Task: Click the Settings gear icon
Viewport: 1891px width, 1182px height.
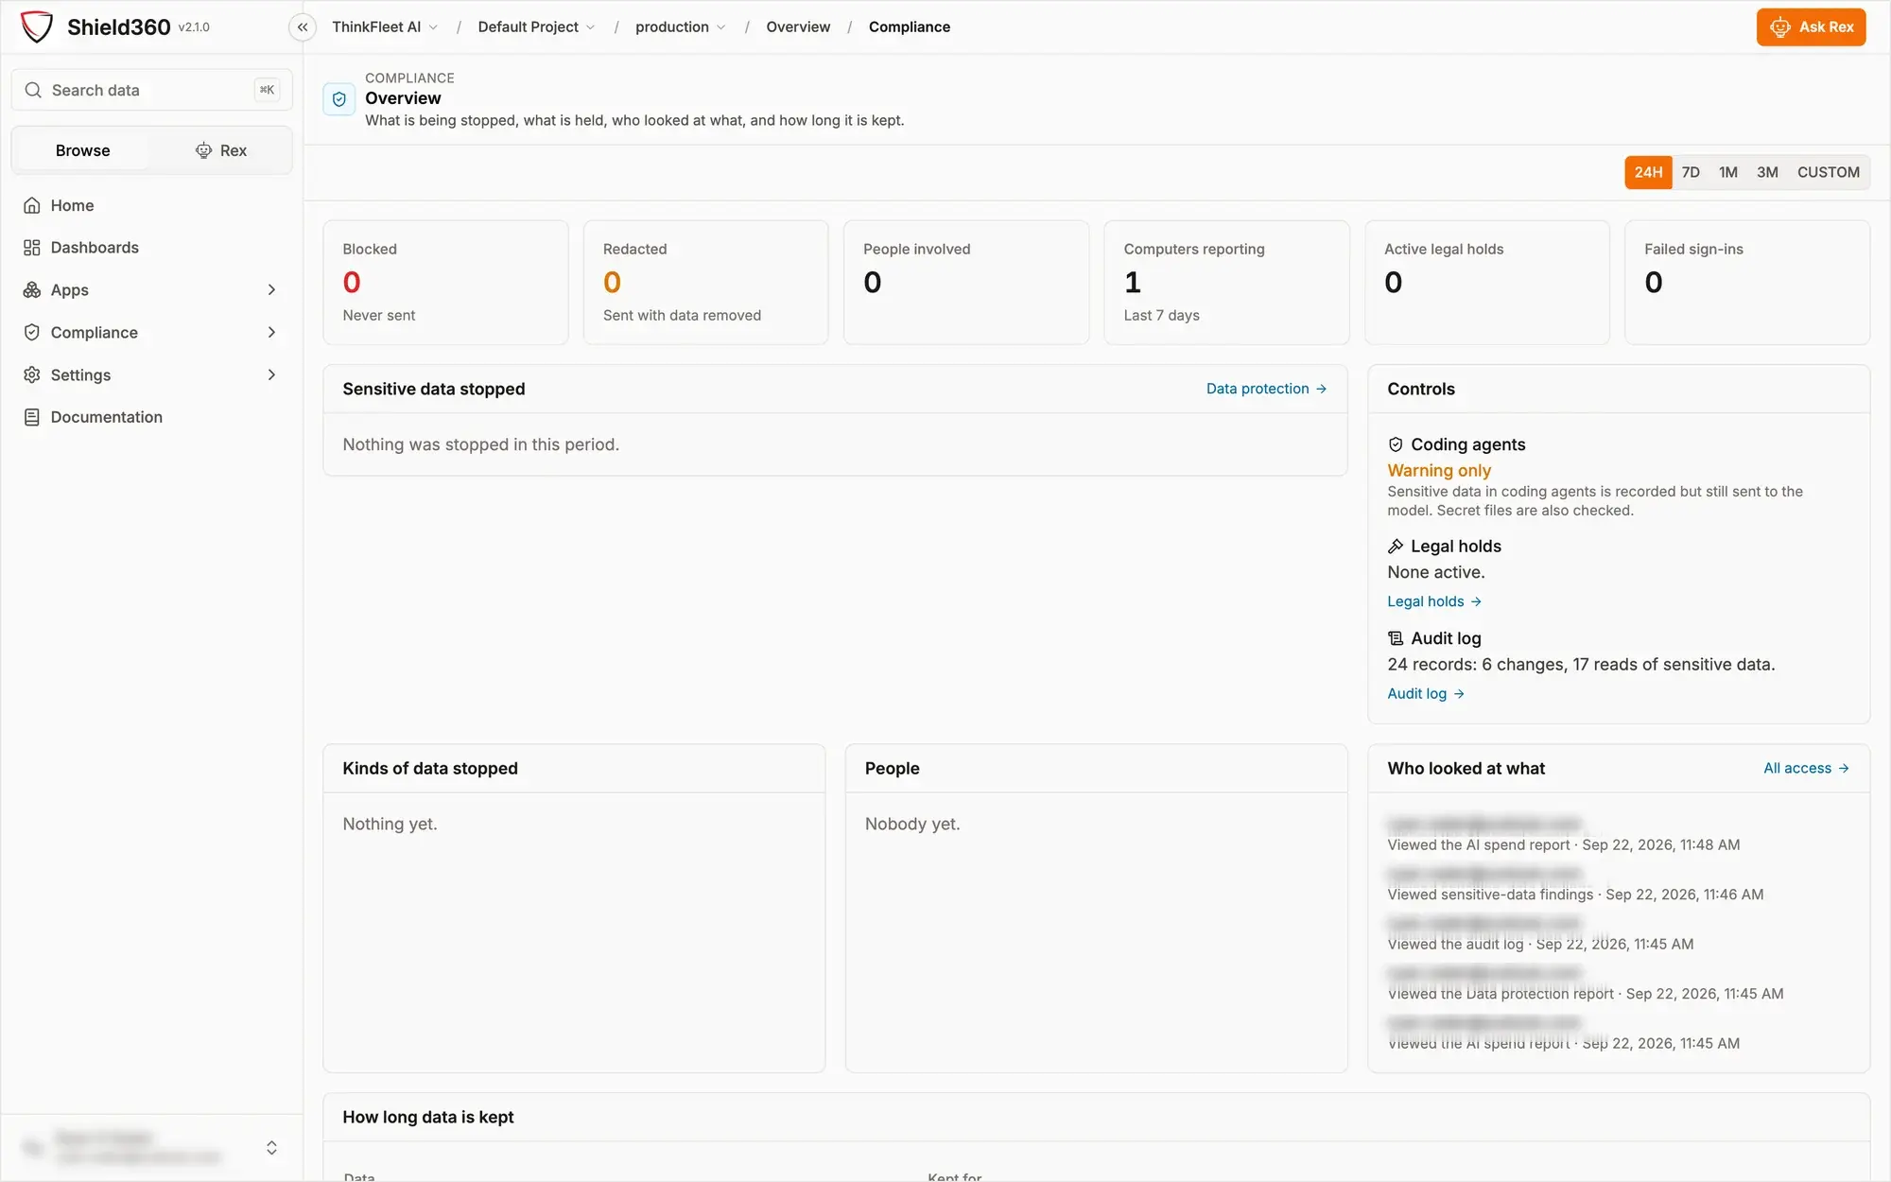Action: click(x=32, y=375)
